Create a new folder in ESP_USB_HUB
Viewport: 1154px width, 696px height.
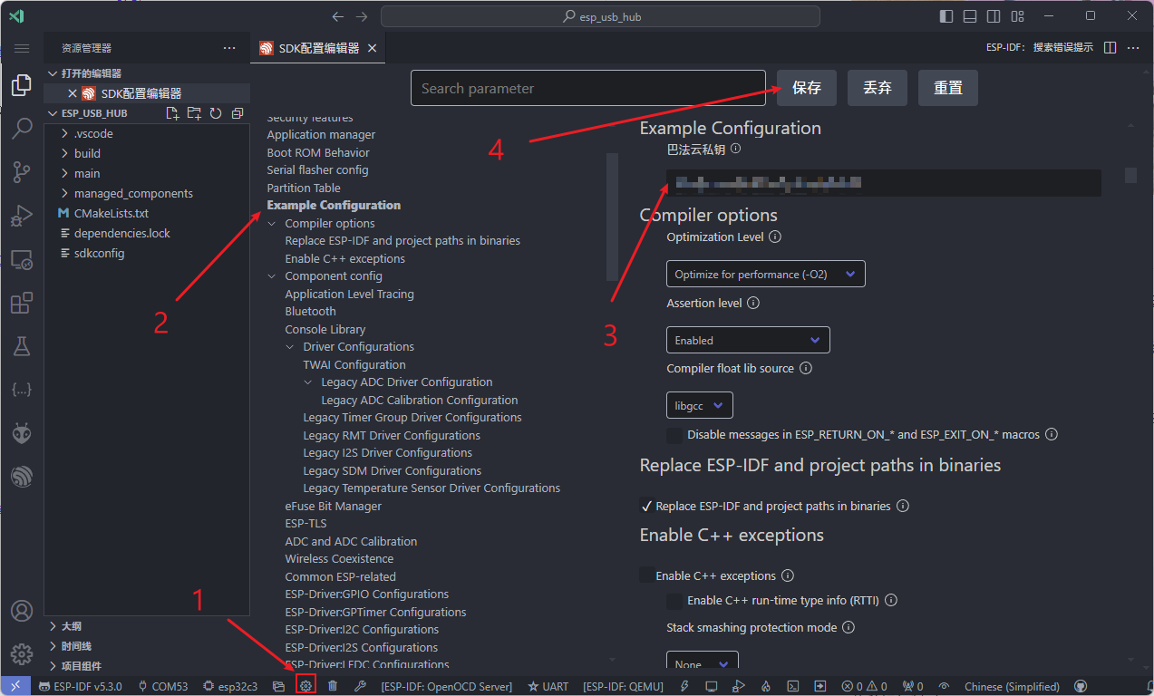pos(194,113)
